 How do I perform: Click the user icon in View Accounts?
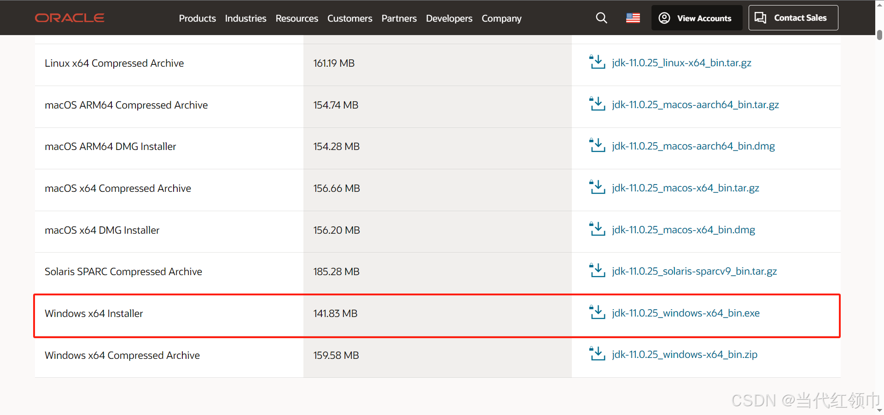click(664, 18)
